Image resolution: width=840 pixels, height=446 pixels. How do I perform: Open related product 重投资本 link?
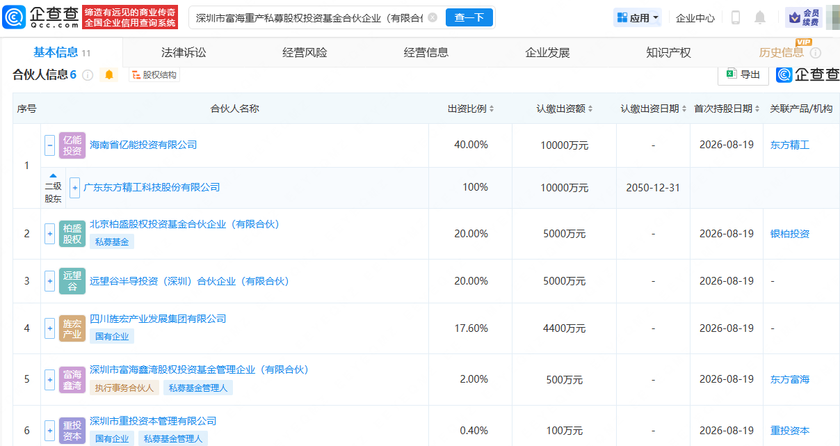coord(790,431)
